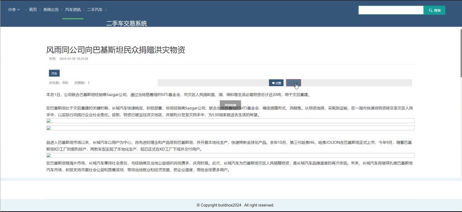Click the 汽车 category tag

(x=54, y=73)
